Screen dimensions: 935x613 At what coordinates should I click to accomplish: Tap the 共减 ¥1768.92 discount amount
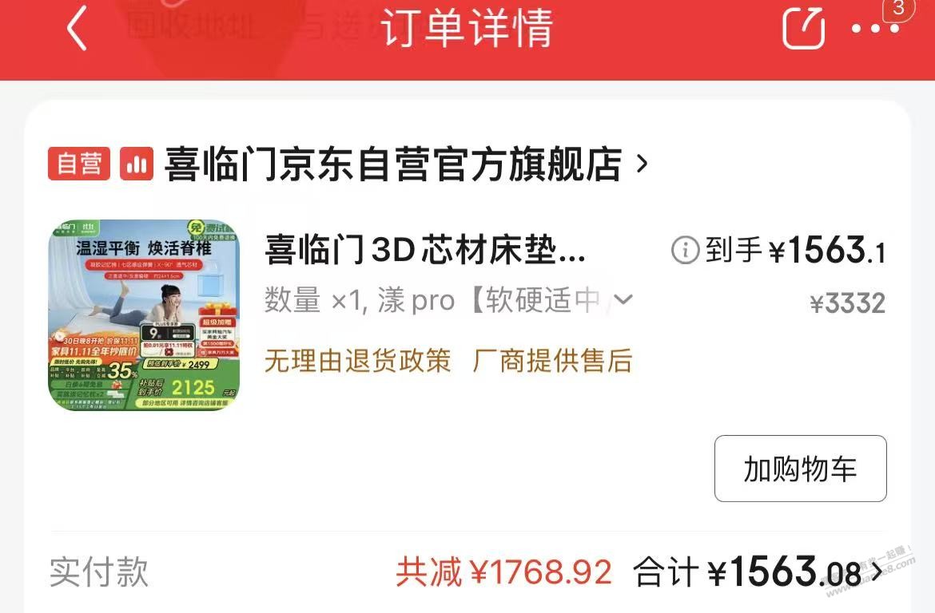point(504,572)
